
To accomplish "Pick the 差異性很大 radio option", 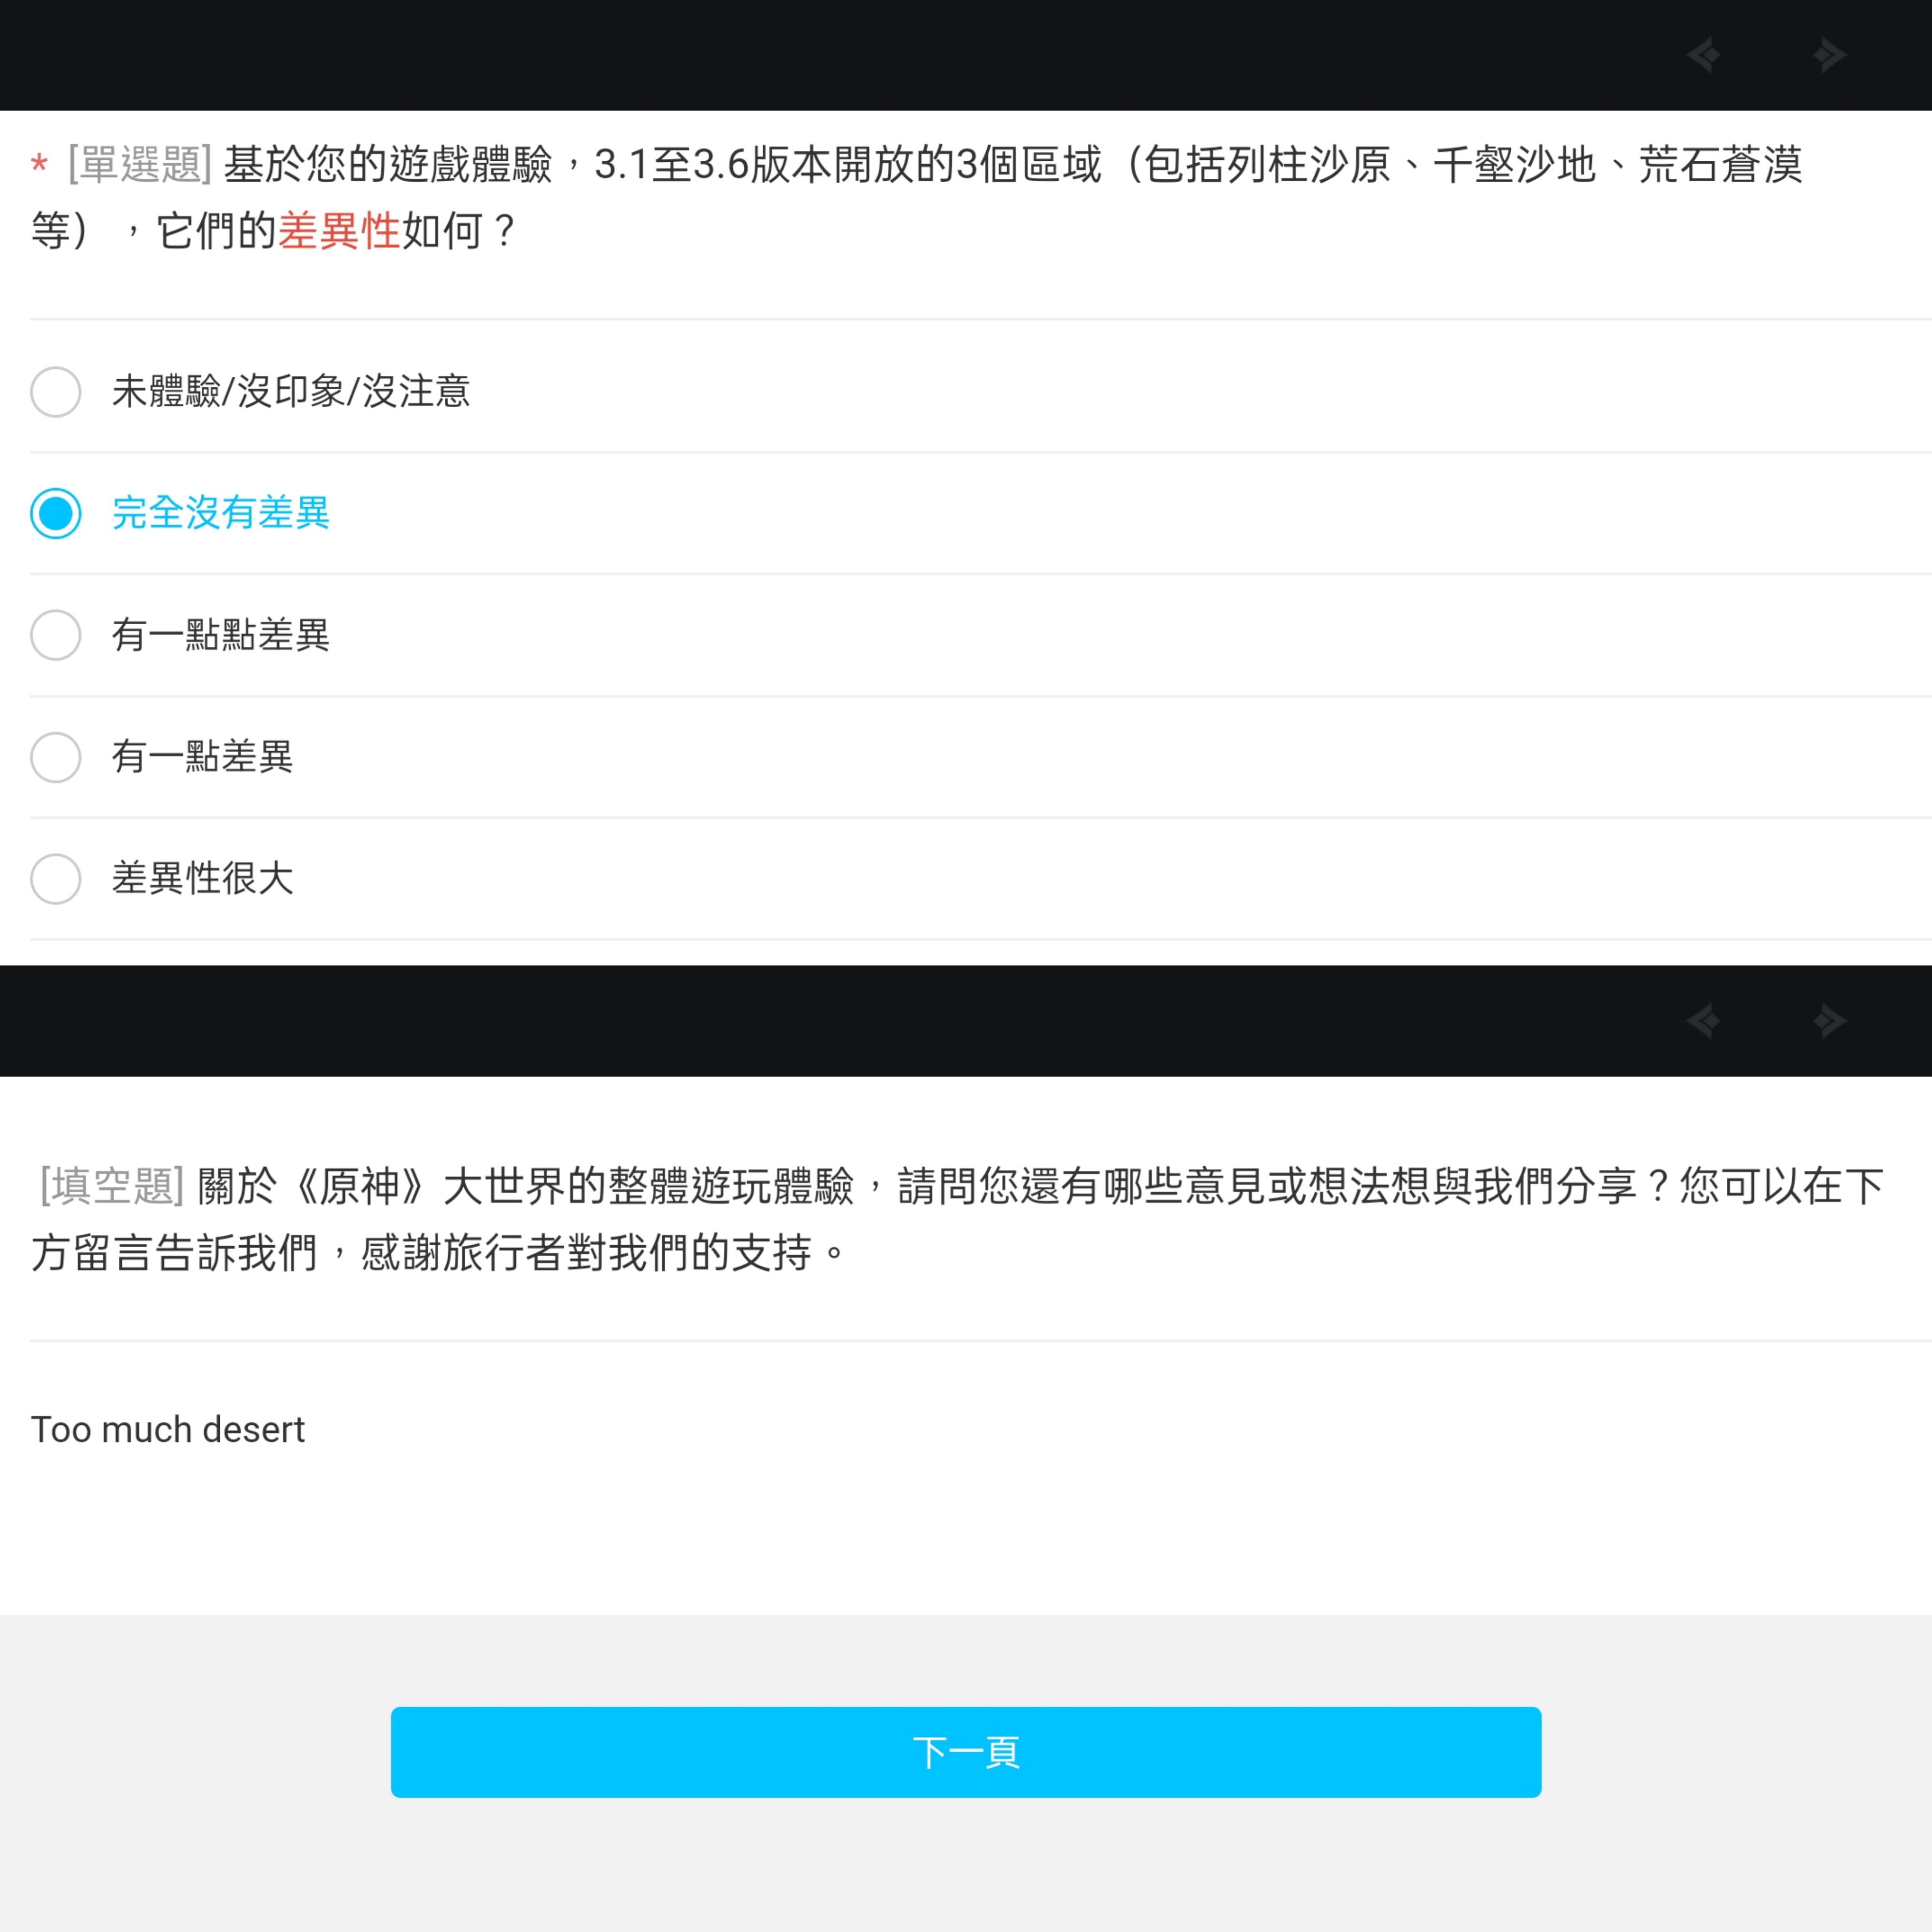I will point(56,879).
